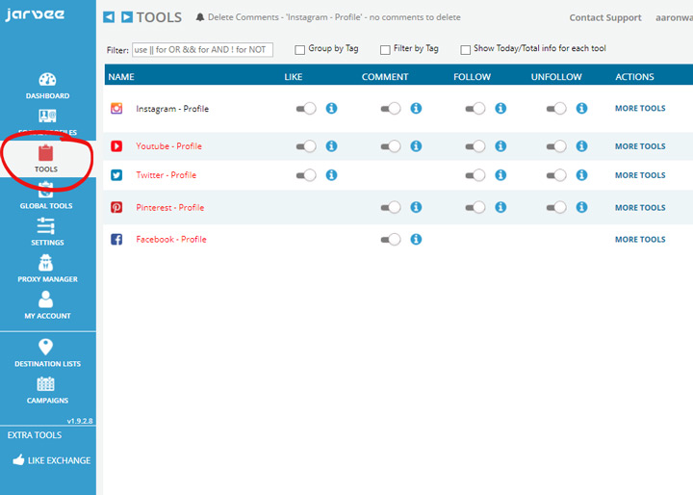The height and width of the screenshot is (495, 693).
Task: Toggle Comment switch for Instagram - Profile
Action: tap(391, 109)
